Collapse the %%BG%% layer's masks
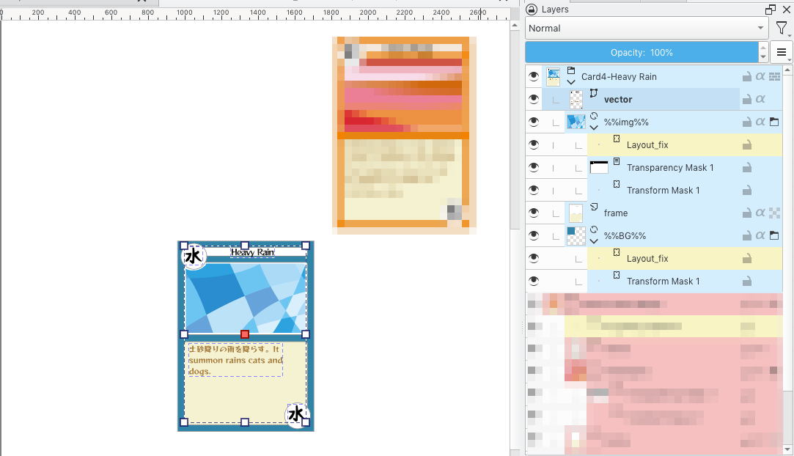Image resolution: width=794 pixels, height=456 pixels. pos(594,241)
